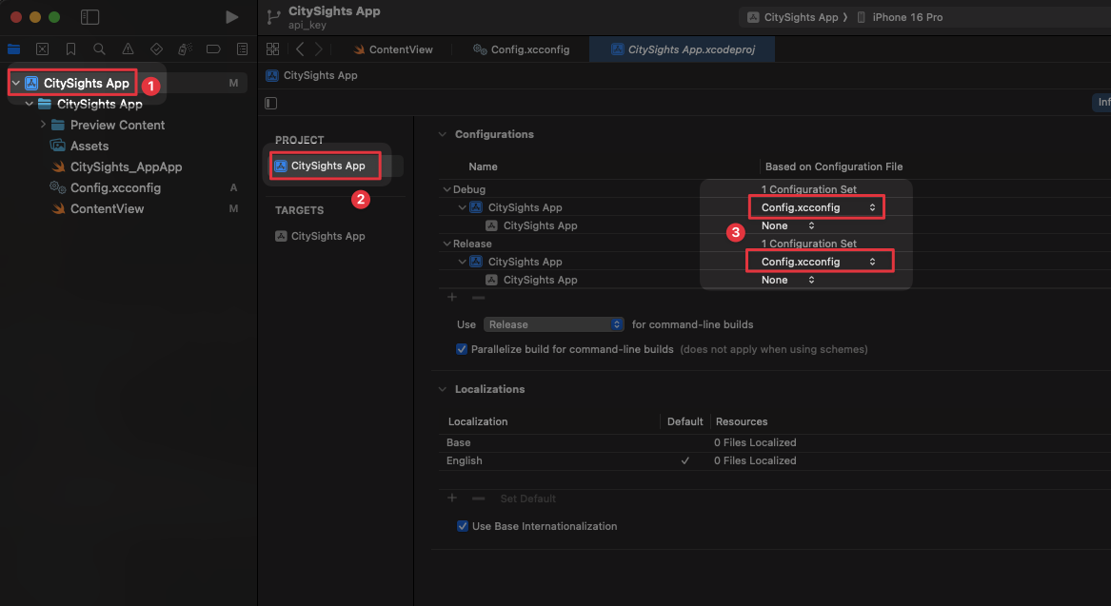Click the Set Default button
Image resolution: width=1111 pixels, height=606 pixels.
coord(527,498)
